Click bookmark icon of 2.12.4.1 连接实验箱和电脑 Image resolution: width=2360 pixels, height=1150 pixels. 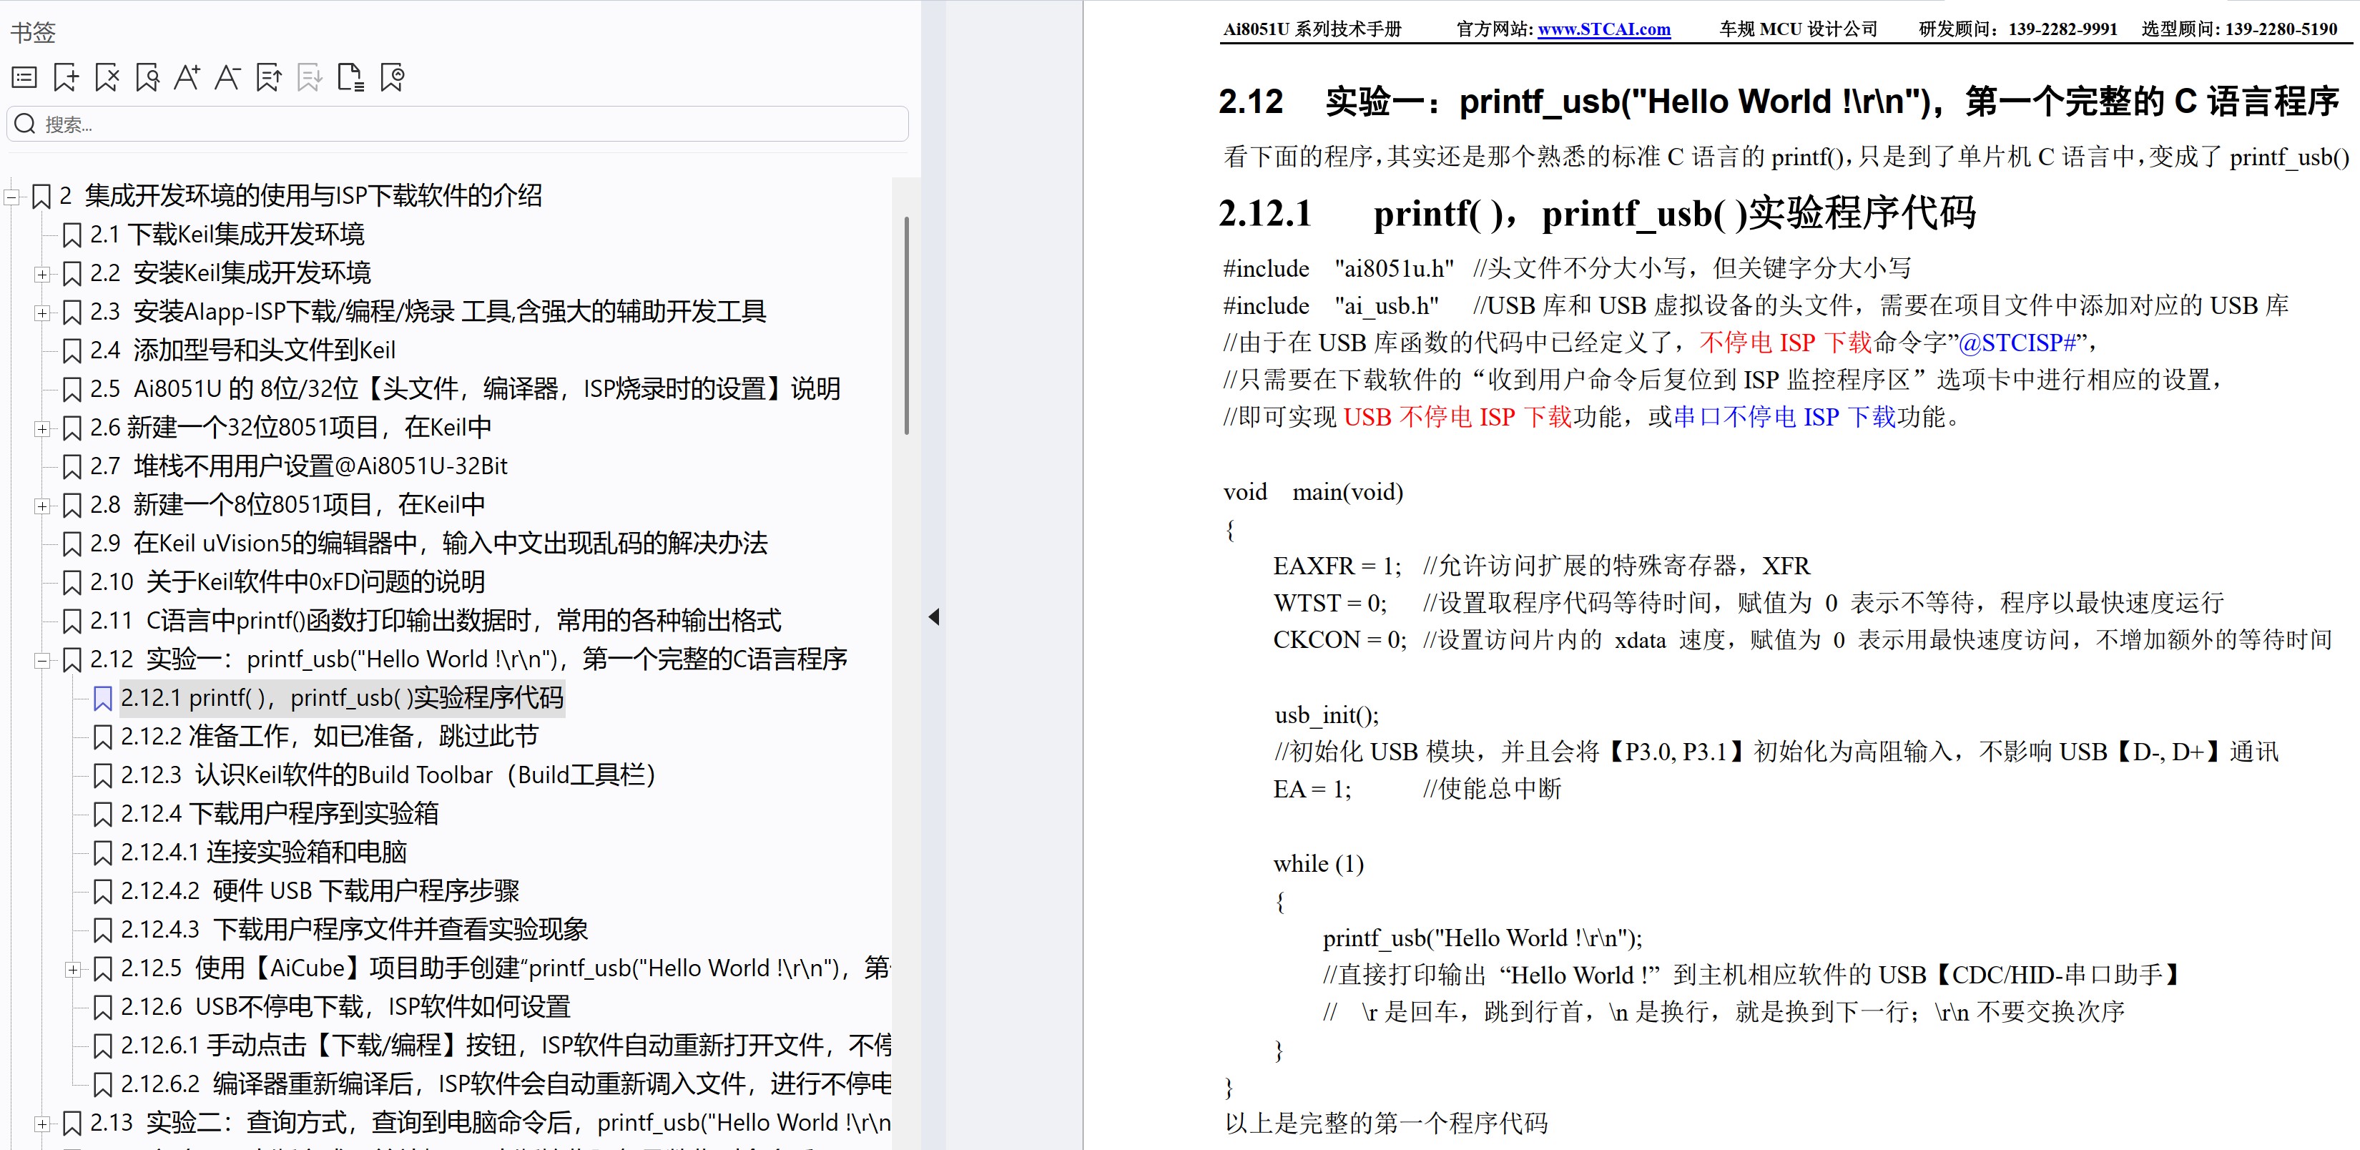(102, 853)
